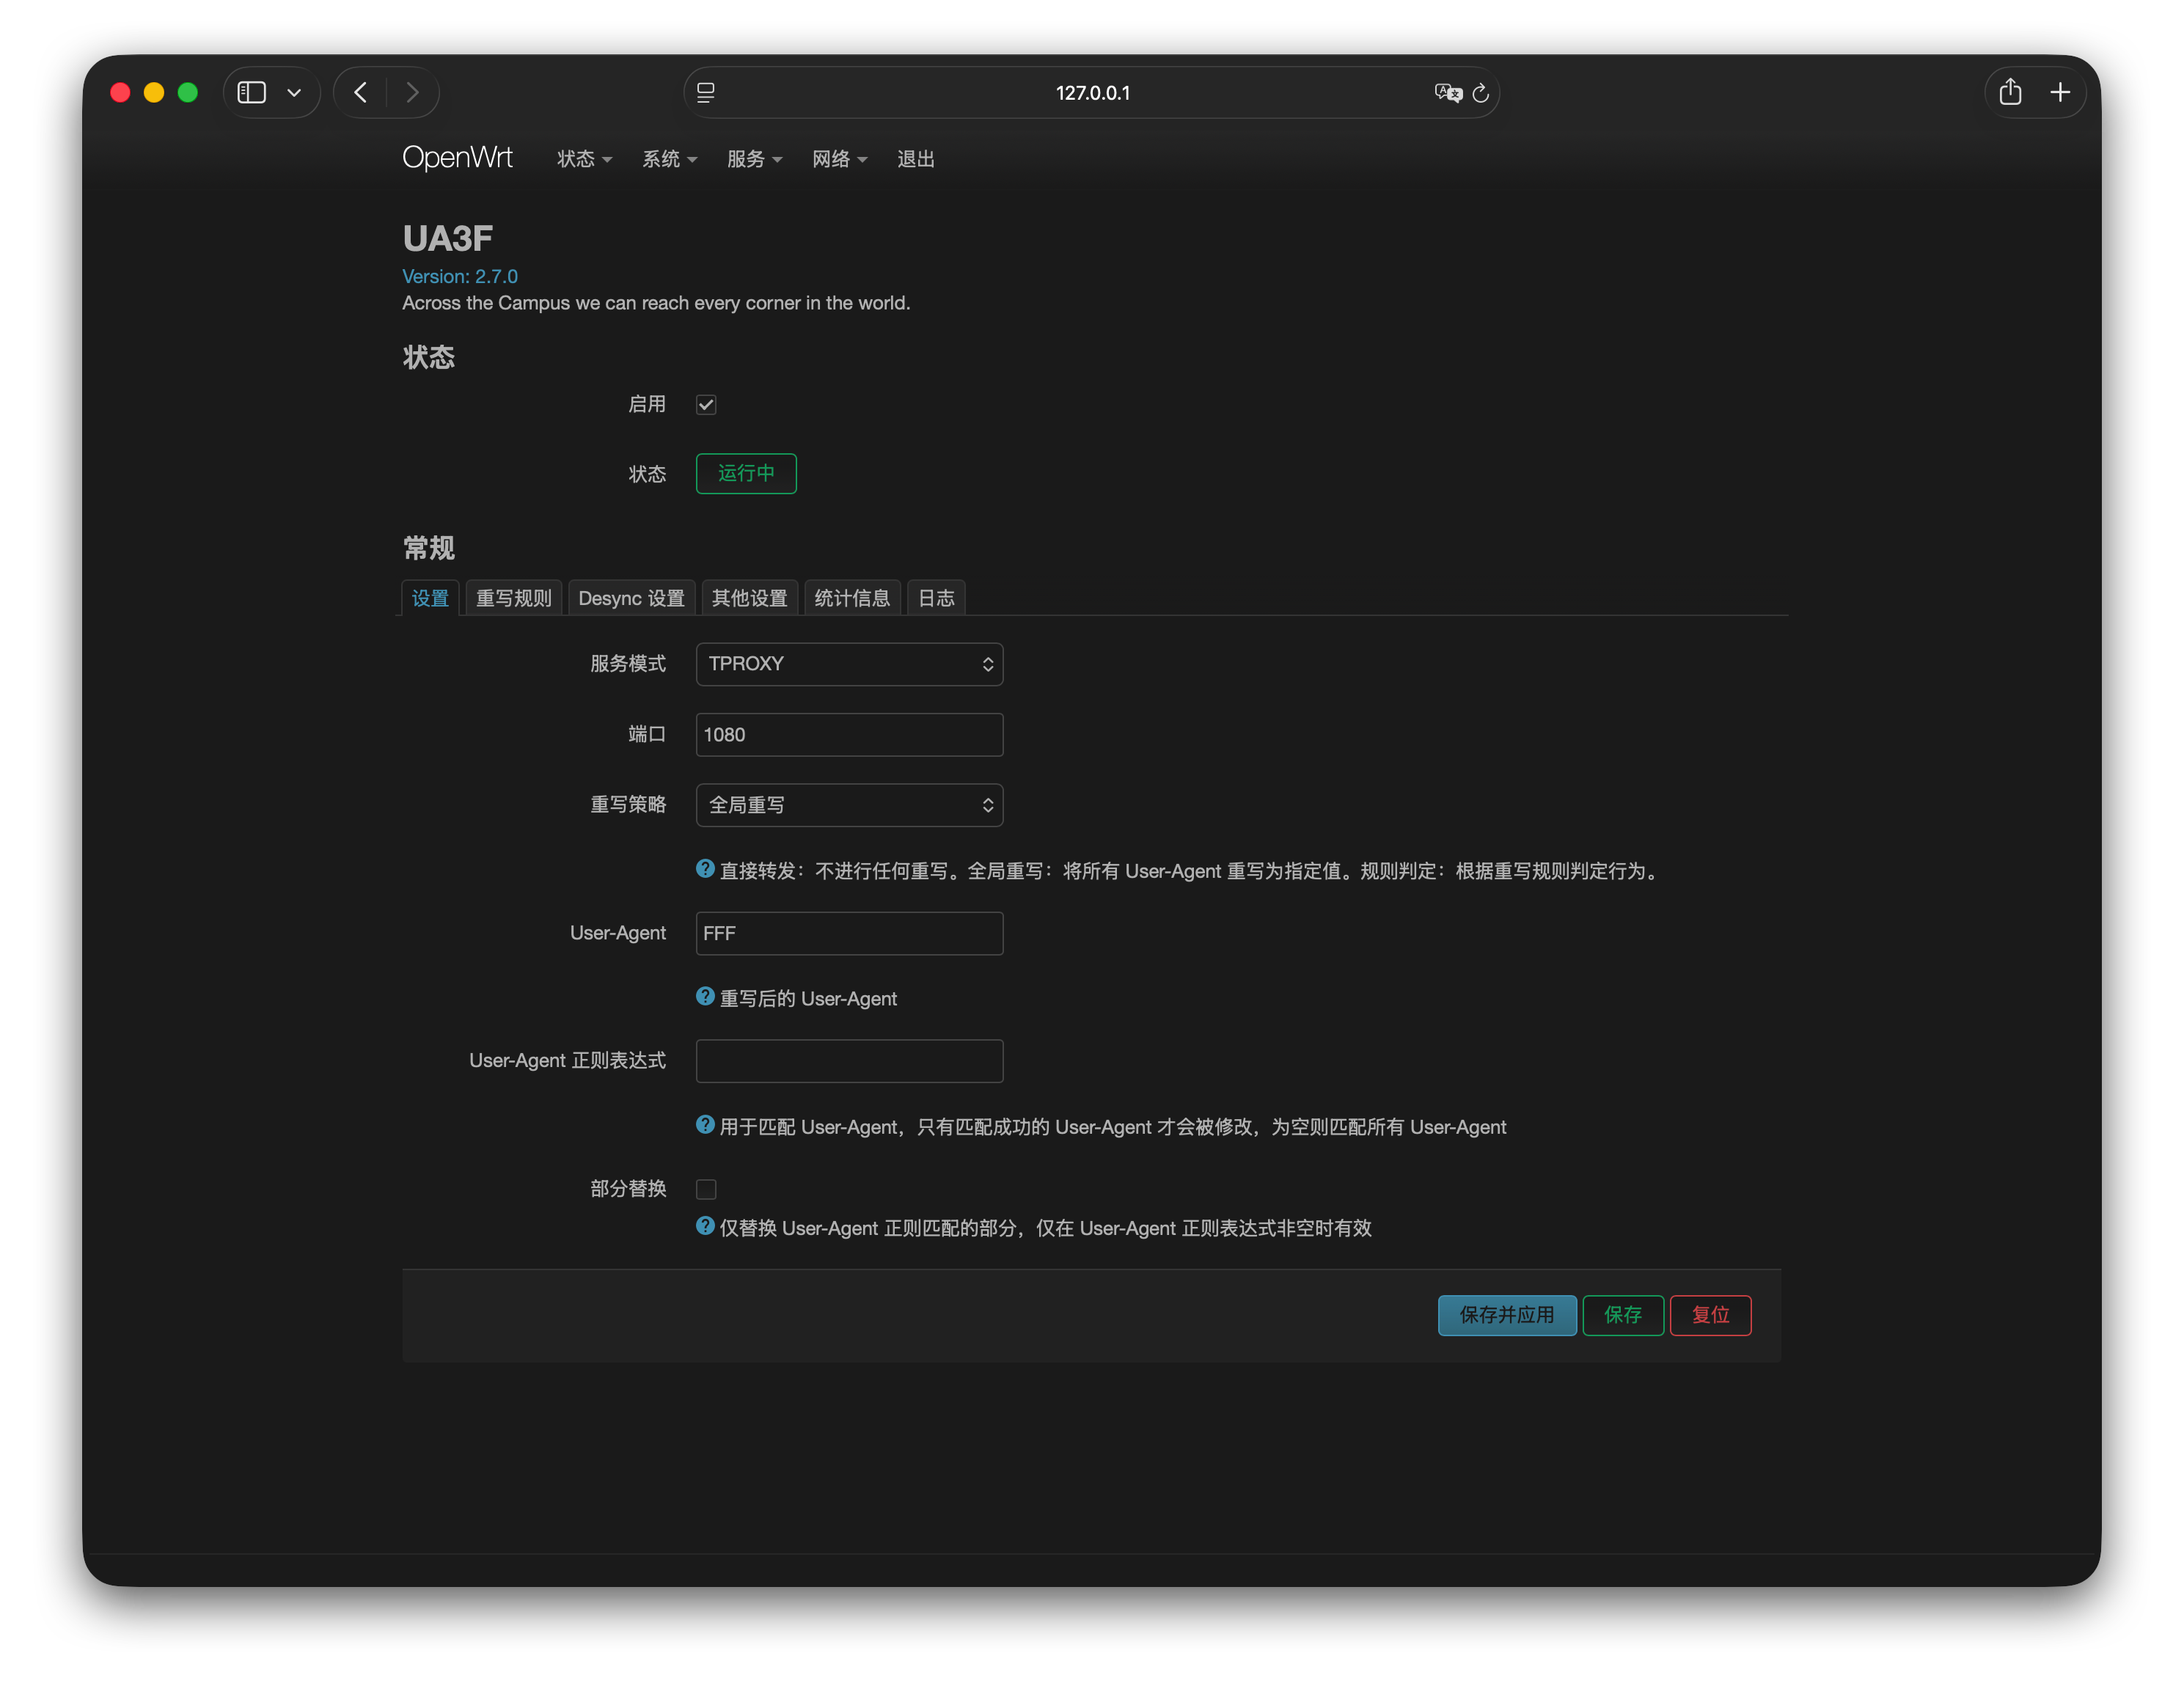This screenshot has height=1697, width=2184.
Task: Click the red 复位 button
Action: click(1710, 1315)
